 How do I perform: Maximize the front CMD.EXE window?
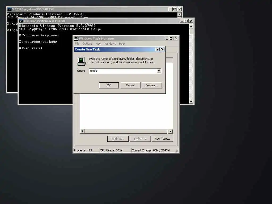[186, 21]
